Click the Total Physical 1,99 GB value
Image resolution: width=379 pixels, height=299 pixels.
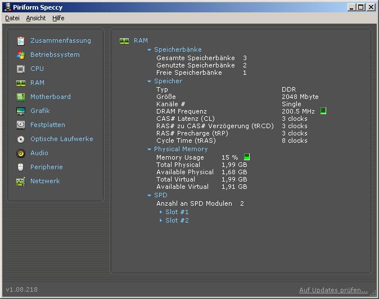tap(234, 165)
